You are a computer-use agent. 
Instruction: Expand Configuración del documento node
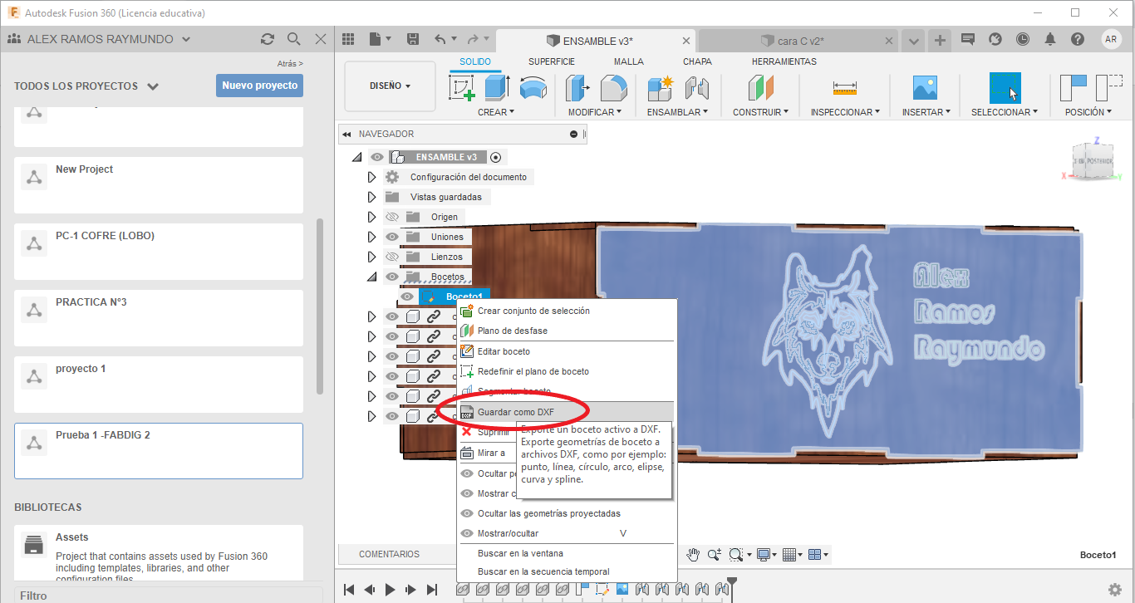tap(371, 177)
